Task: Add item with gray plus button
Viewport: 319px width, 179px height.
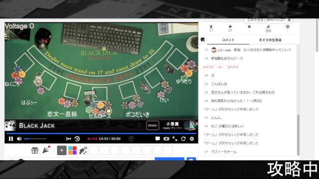Action: [62, 150]
